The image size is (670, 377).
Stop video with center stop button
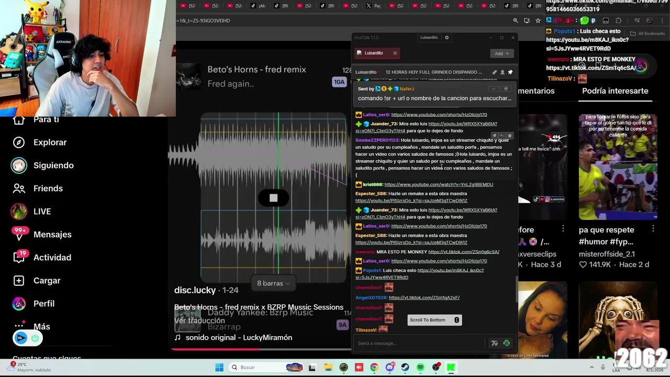tap(273, 198)
